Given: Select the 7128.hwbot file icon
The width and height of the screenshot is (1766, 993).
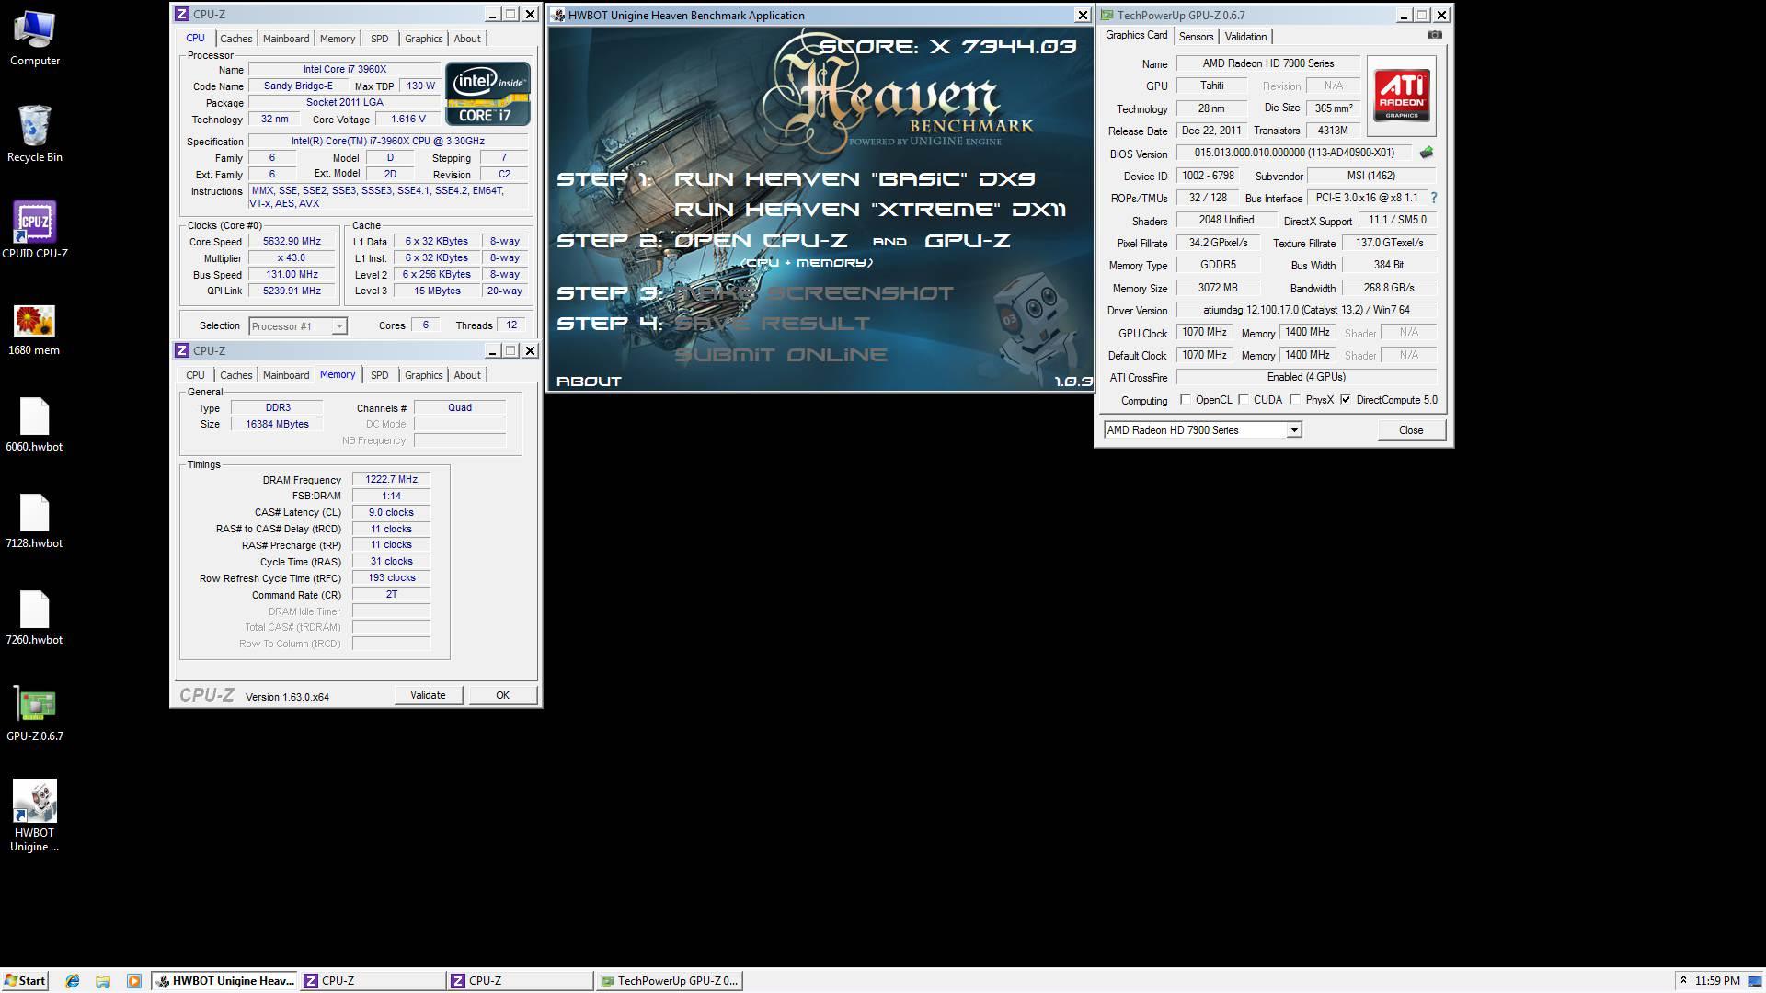Looking at the screenshot, I should click(x=35, y=521).
